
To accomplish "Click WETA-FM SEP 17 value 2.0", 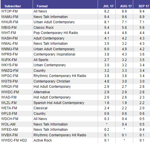I will pyautogui.click(x=142, y=108).
